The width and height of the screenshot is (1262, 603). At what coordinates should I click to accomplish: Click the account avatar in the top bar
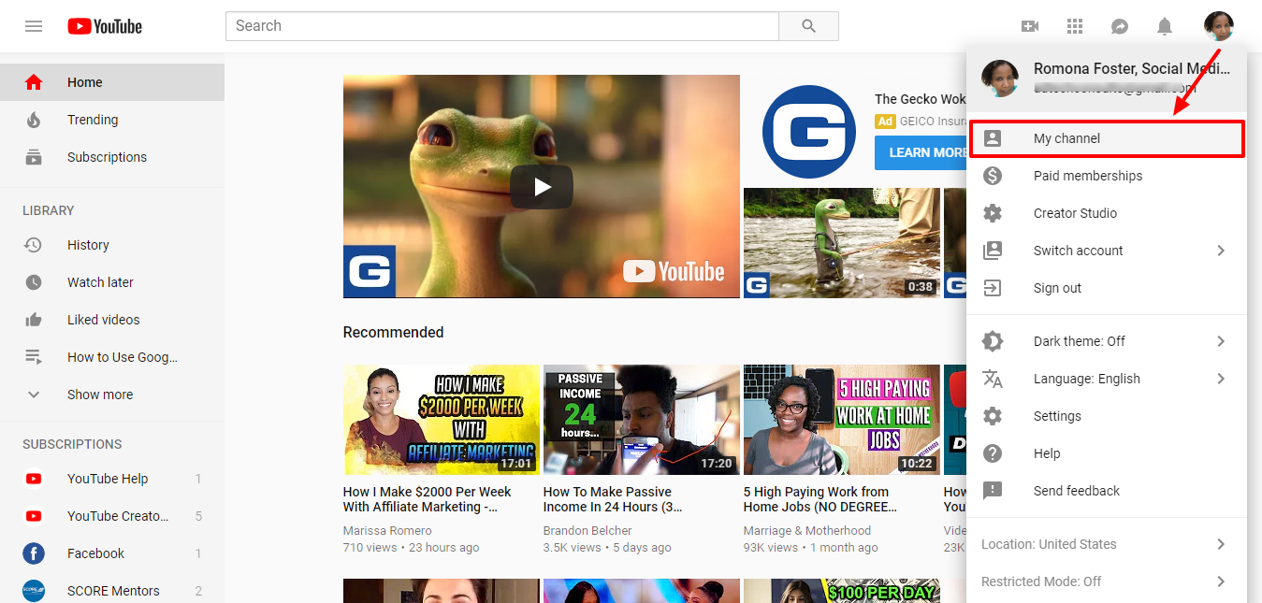1218,26
